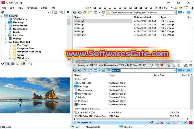Click the four-pane layout icon in top toolbar
Viewport: 194px width, 129px height.
click(x=87, y=8)
